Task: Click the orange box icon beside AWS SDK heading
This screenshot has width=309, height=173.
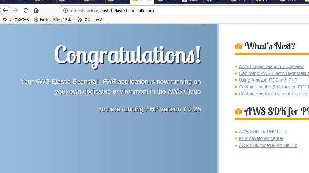Action: pyautogui.click(x=238, y=112)
